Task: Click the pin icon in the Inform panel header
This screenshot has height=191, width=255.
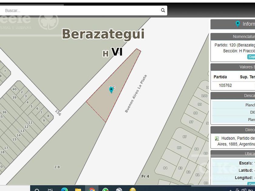Action: 238,24
